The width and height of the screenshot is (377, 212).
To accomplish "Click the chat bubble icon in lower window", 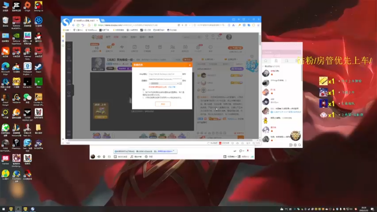I will tap(240, 151).
